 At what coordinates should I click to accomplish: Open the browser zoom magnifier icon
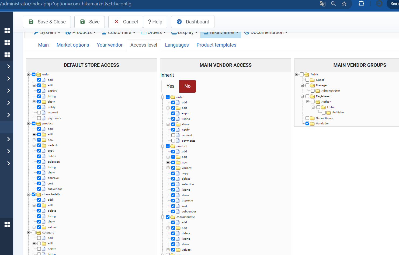pos(333,4)
